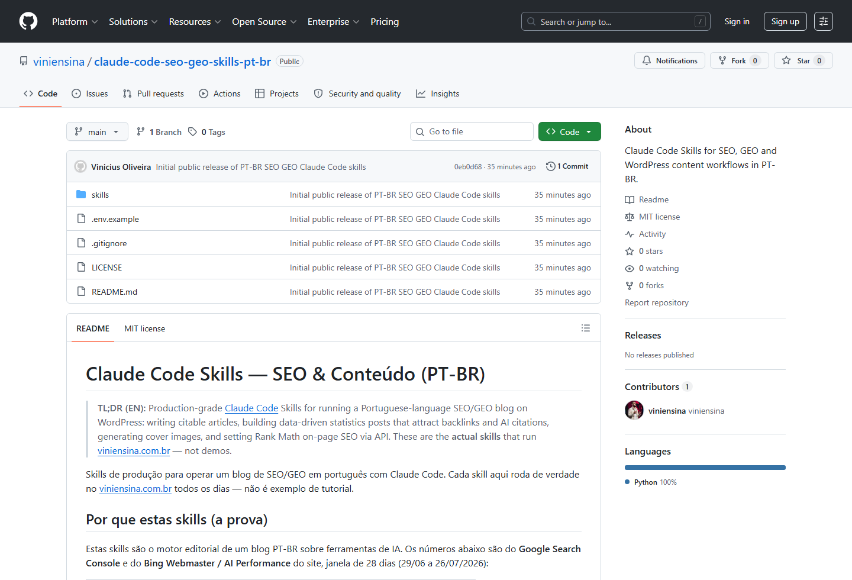The image size is (852, 580).
Task: Open the viniensina.com.br link in the Portuguese paragraph
Action: (135, 489)
